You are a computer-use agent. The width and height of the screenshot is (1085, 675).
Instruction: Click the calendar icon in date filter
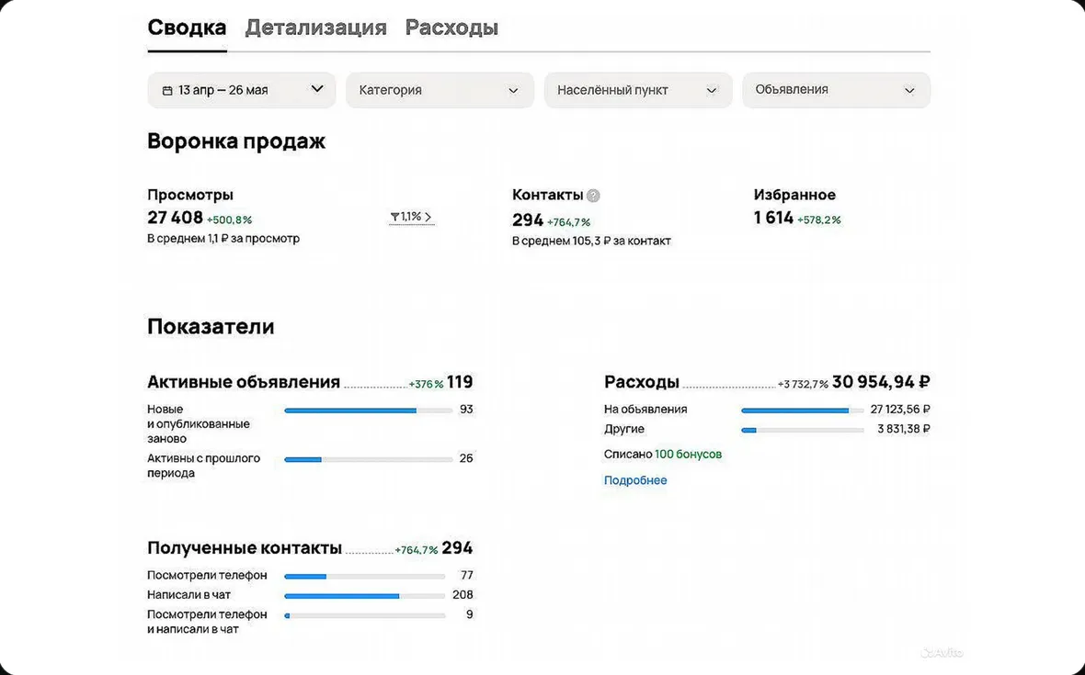click(166, 91)
